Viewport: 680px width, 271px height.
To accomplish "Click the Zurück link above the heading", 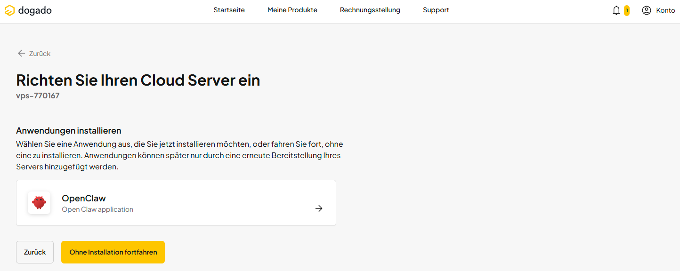I will point(40,54).
